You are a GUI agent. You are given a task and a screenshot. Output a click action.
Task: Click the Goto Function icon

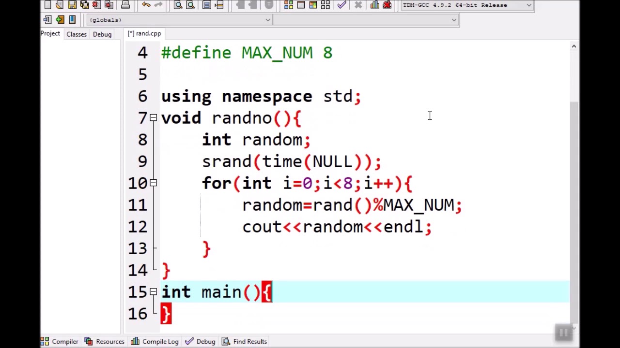point(207,5)
